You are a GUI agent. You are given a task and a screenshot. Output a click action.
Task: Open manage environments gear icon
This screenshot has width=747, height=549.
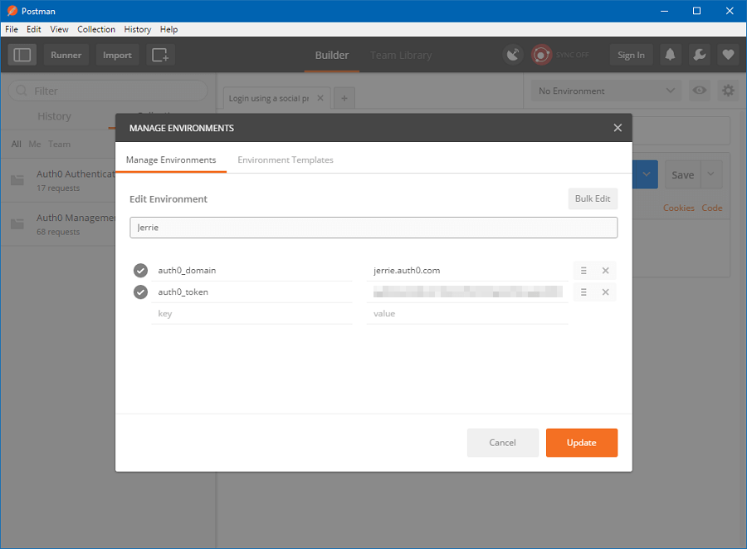click(728, 90)
